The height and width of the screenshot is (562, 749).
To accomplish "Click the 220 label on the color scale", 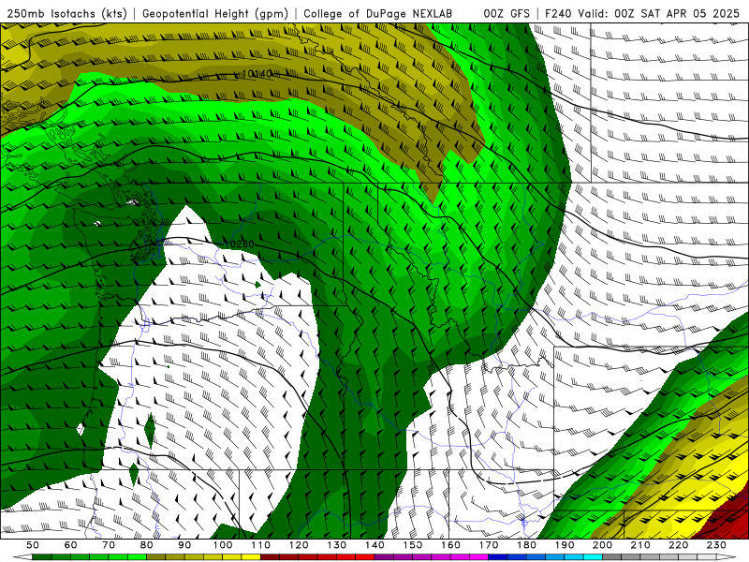I will tap(678, 545).
